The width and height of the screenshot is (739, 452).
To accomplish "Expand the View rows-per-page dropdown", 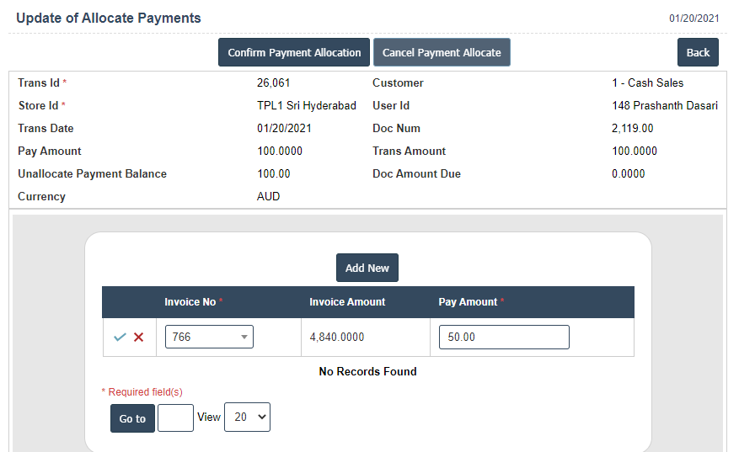I will click(x=247, y=417).
